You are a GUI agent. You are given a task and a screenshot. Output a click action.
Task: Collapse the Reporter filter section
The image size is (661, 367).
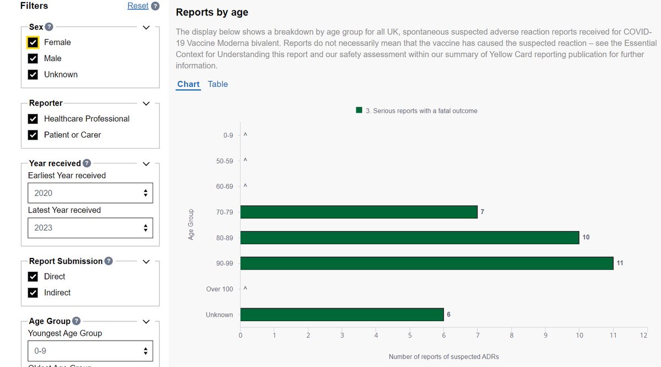pos(146,103)
